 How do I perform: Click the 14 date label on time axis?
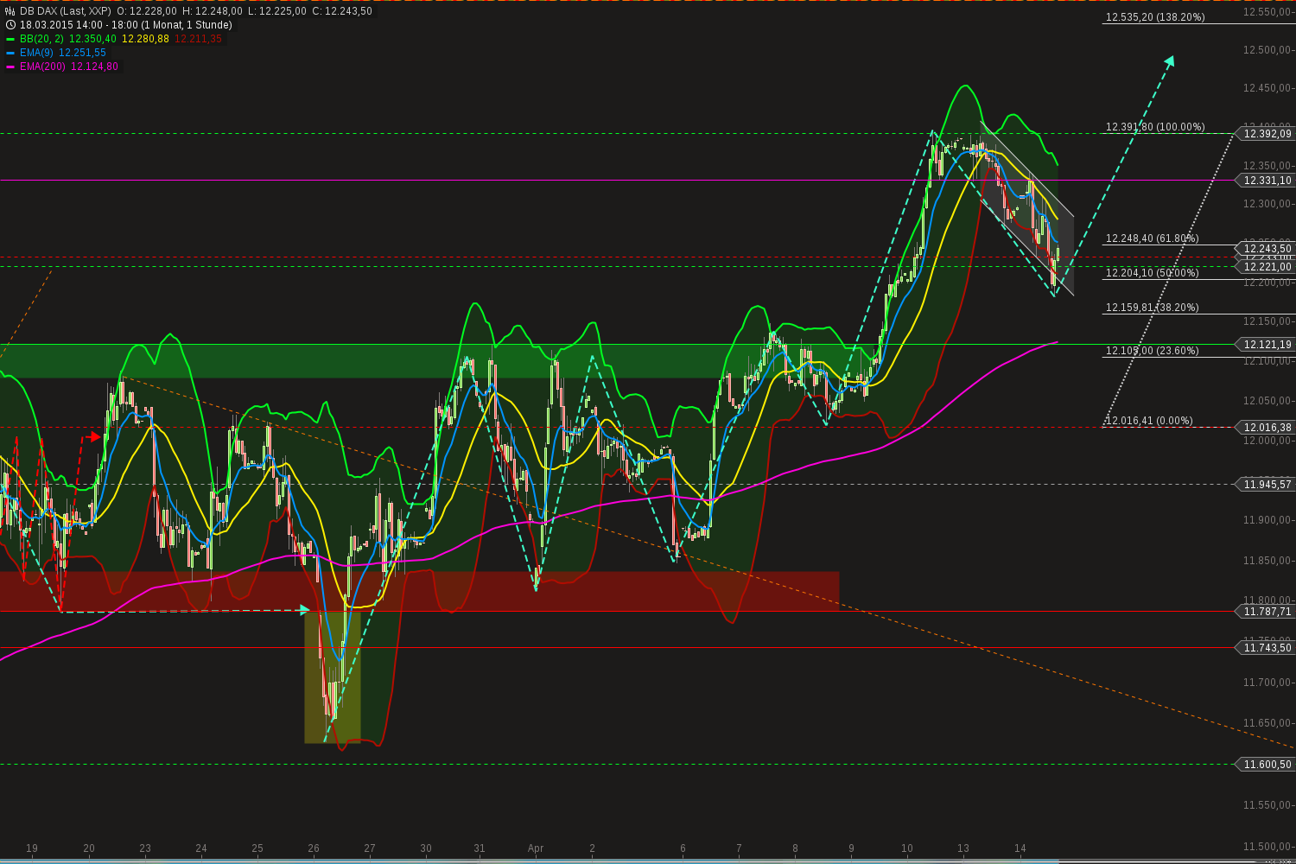click(x=1020, y=848)
